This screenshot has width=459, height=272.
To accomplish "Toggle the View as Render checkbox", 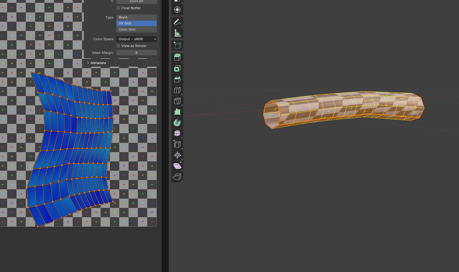I will pyautogui.click(x=118, y=46).
